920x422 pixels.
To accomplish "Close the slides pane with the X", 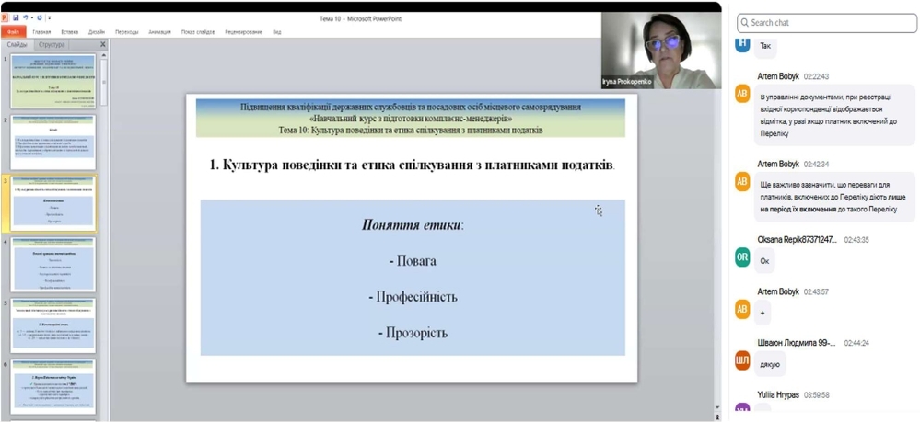I will (x=103, y=44).
